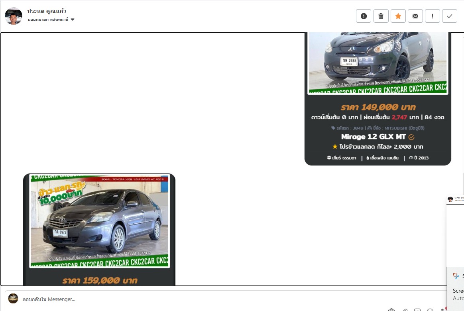
Task: Select Mirage 1.2 GLX MT title
Action: coord(373,137)
